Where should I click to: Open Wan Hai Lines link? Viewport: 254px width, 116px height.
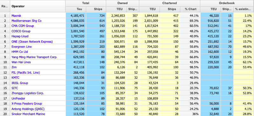point(21,62)
